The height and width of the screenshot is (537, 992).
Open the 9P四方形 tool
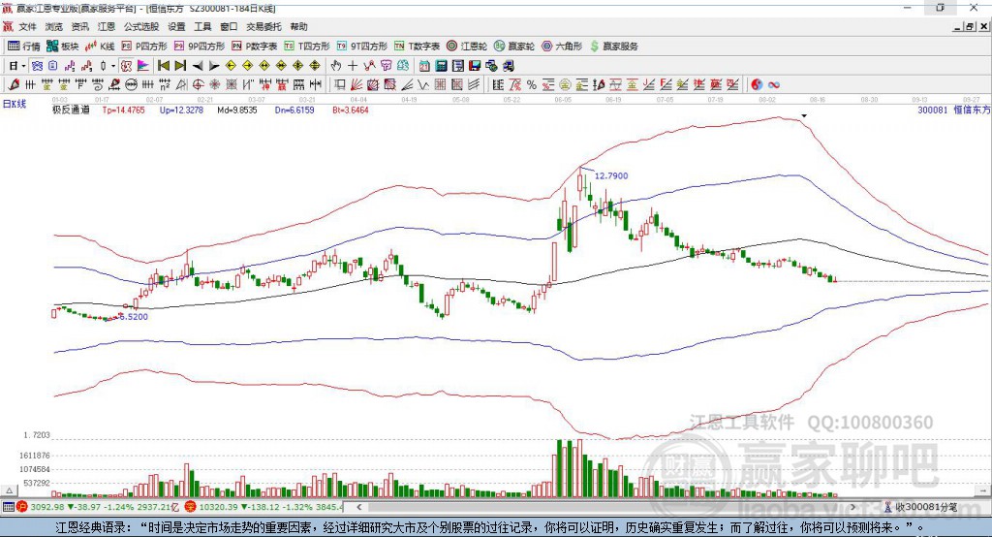click(x=200, y=47)
